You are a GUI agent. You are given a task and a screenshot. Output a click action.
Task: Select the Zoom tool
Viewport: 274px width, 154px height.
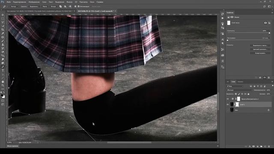click(3, 86)
